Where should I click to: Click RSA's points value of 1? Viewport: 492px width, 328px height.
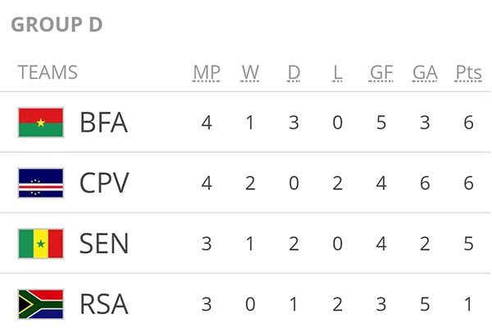point(468,303)
